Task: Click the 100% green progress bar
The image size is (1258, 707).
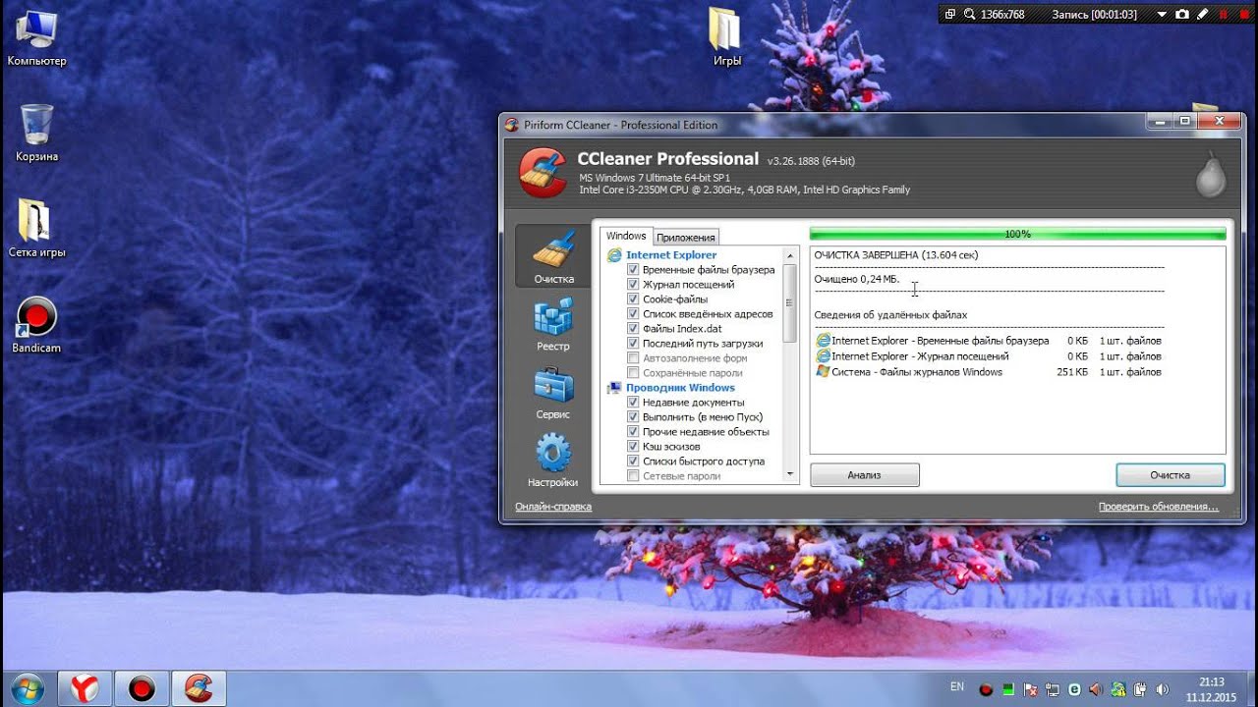Action: click(1018, 234)
